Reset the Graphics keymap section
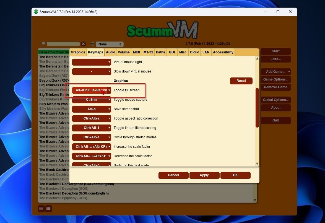The width and height of the screenshot is (325, 223). pyautogui.click(x=241, y=81)
